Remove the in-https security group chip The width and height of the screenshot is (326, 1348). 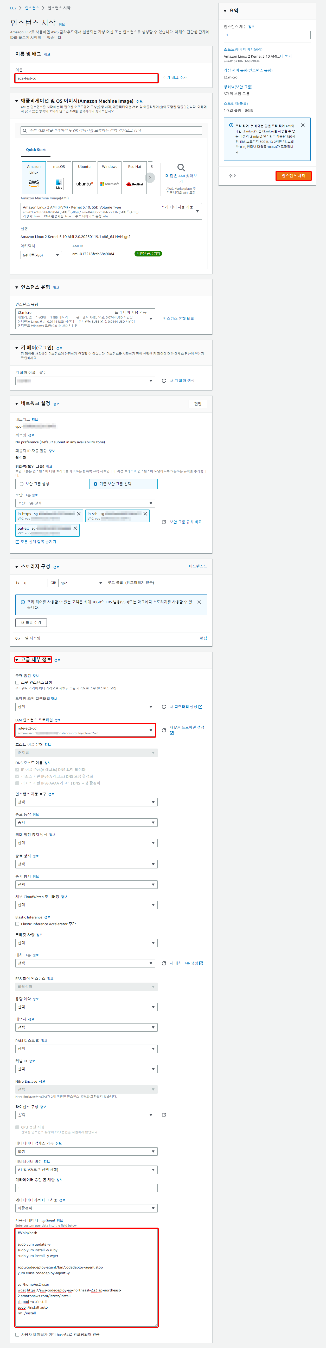(79, 514)
